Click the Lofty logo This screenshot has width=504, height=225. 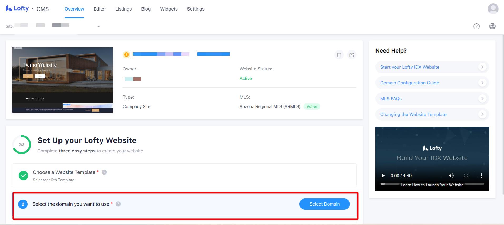click(x=17, y=8)
